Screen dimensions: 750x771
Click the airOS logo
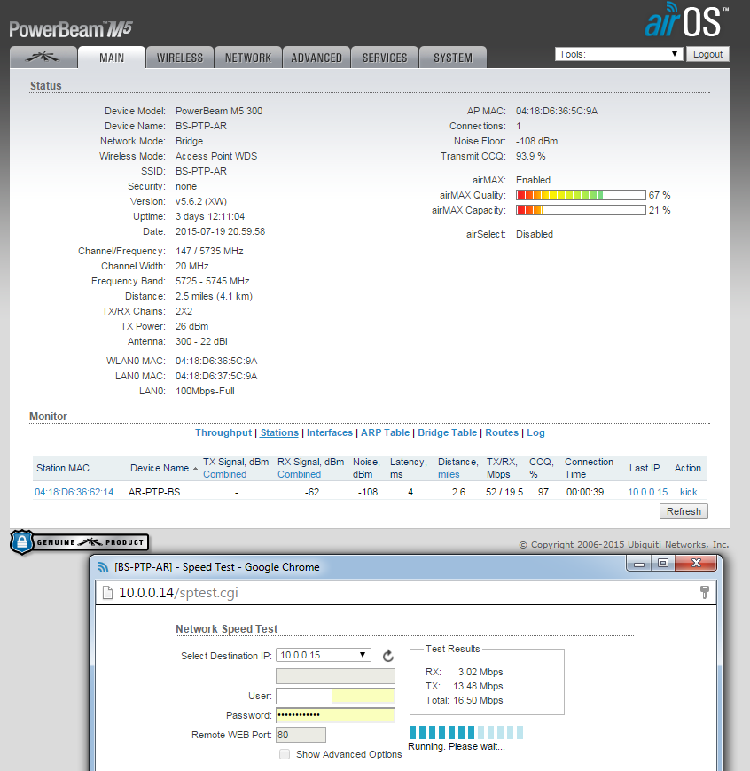(686, 20)
